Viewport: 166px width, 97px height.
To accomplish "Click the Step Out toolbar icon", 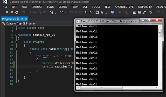I will click(45, 12).
